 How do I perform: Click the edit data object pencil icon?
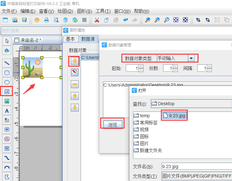tap(75, 73)
